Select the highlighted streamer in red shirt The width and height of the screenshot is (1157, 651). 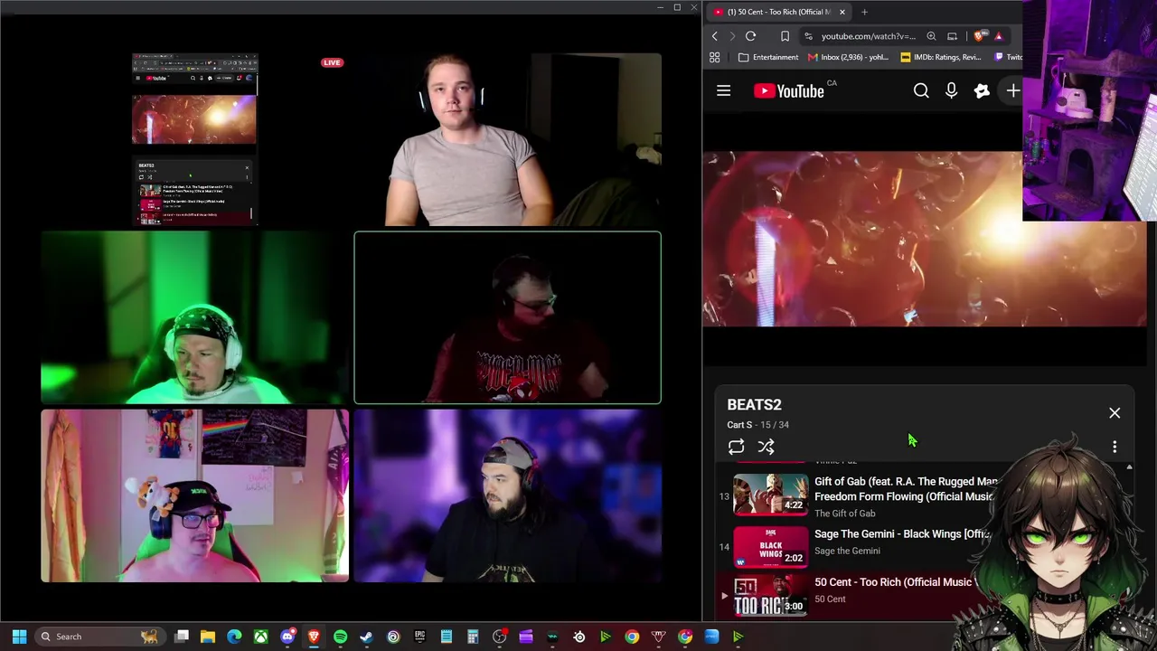pos(507,317)
